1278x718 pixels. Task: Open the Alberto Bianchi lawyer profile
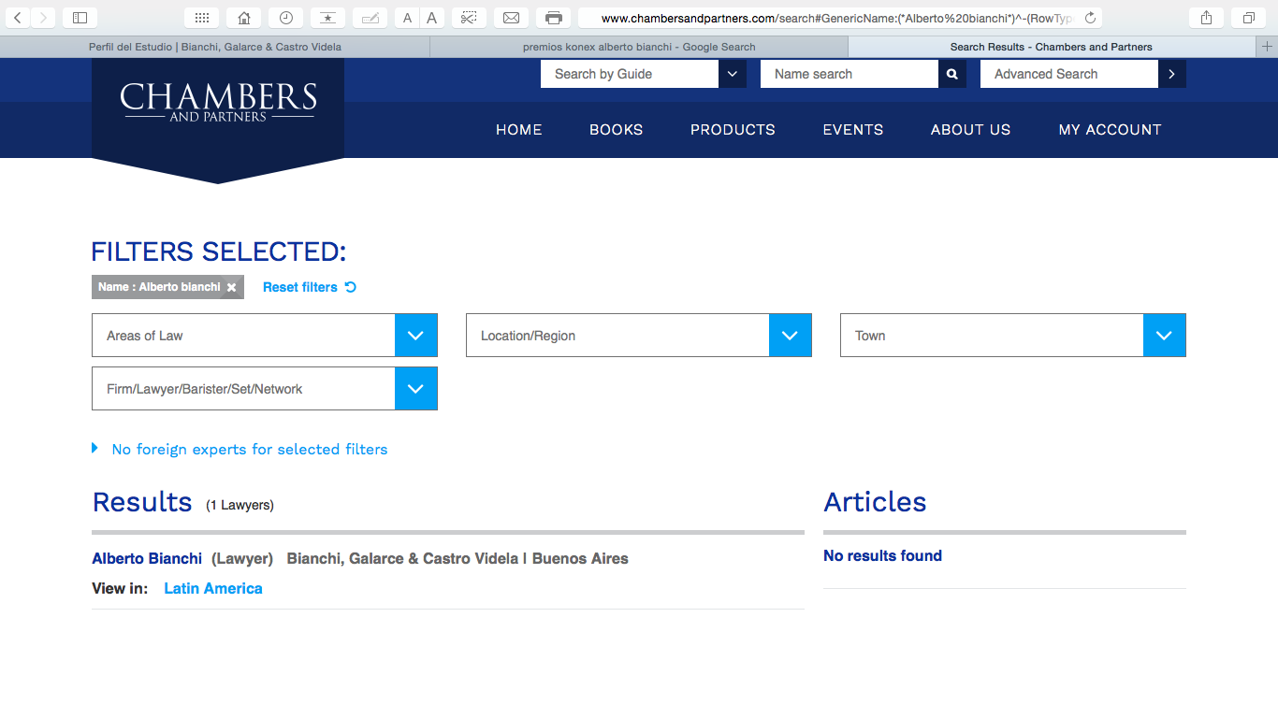pos(147,558)
